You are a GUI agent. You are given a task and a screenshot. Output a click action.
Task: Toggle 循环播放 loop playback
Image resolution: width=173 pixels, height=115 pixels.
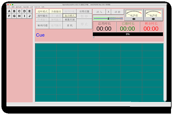point(42,16)
